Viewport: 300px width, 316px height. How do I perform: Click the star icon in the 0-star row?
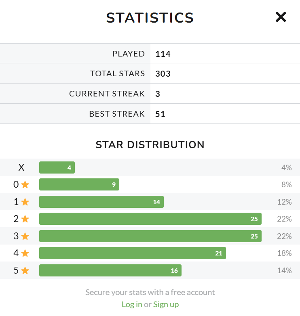tap(25, 185)
